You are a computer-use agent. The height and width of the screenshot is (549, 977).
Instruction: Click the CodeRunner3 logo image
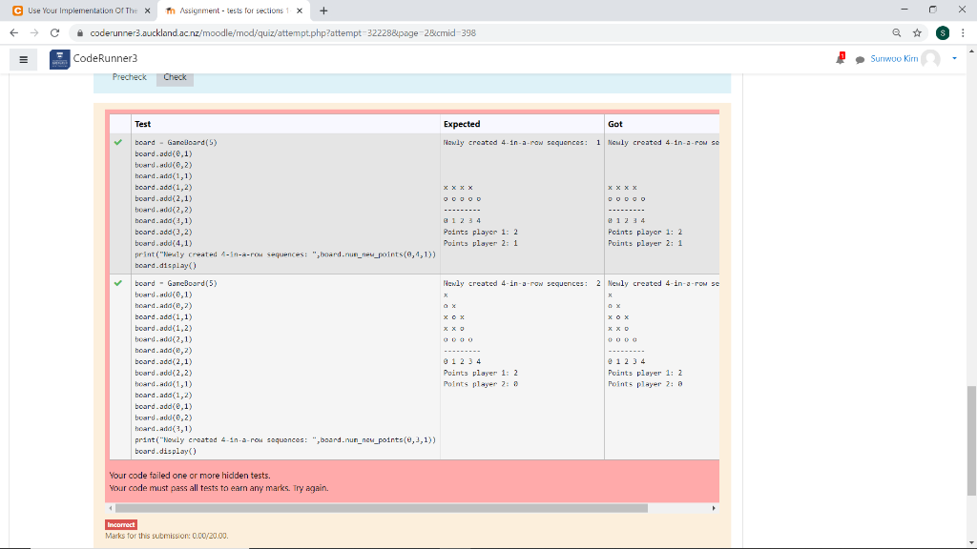[x=60, y=59]
